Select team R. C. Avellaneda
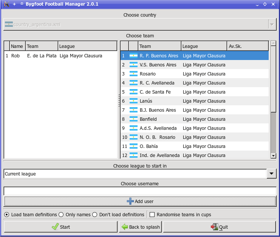Screen dimensions: 280x237 tap(195, 83)
